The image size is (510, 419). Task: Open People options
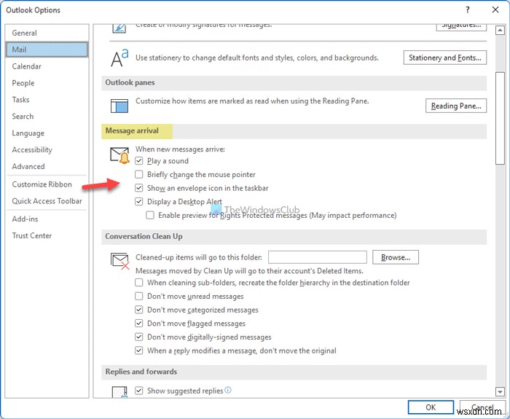coord(47,83)
